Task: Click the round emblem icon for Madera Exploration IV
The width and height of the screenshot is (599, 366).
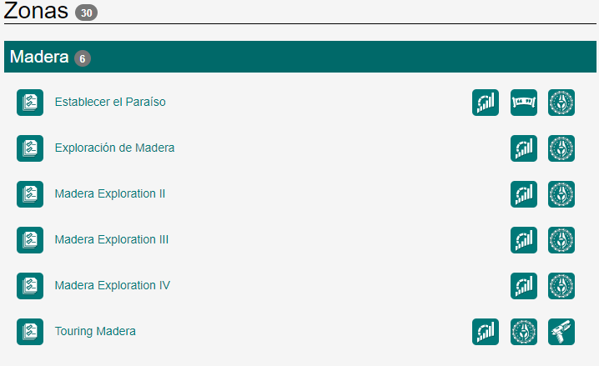Action: 561,286
